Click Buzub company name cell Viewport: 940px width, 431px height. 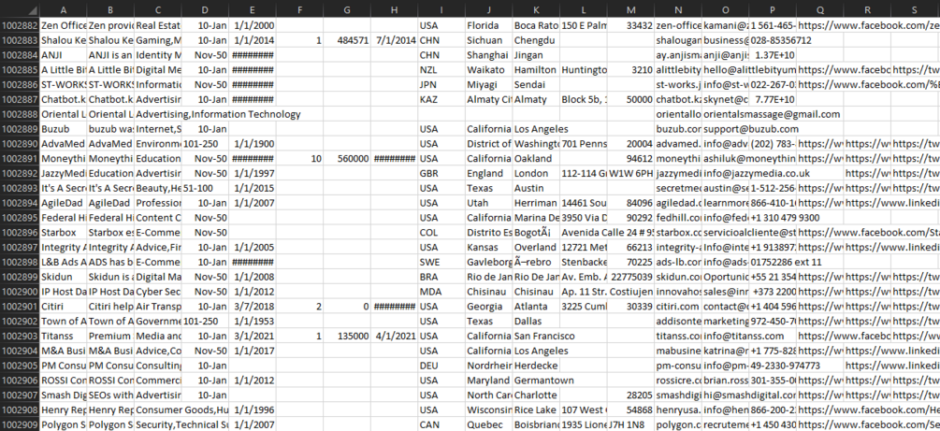point(64,129)
